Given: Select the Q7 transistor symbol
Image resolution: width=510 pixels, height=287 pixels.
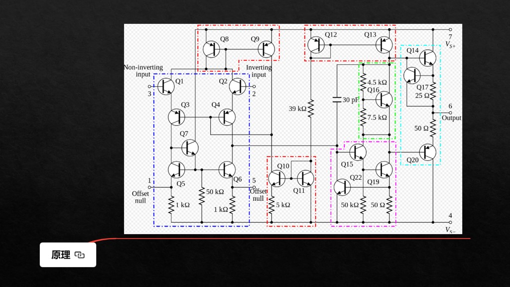Looking at the screenshot, I should click(x=190, y=147).
